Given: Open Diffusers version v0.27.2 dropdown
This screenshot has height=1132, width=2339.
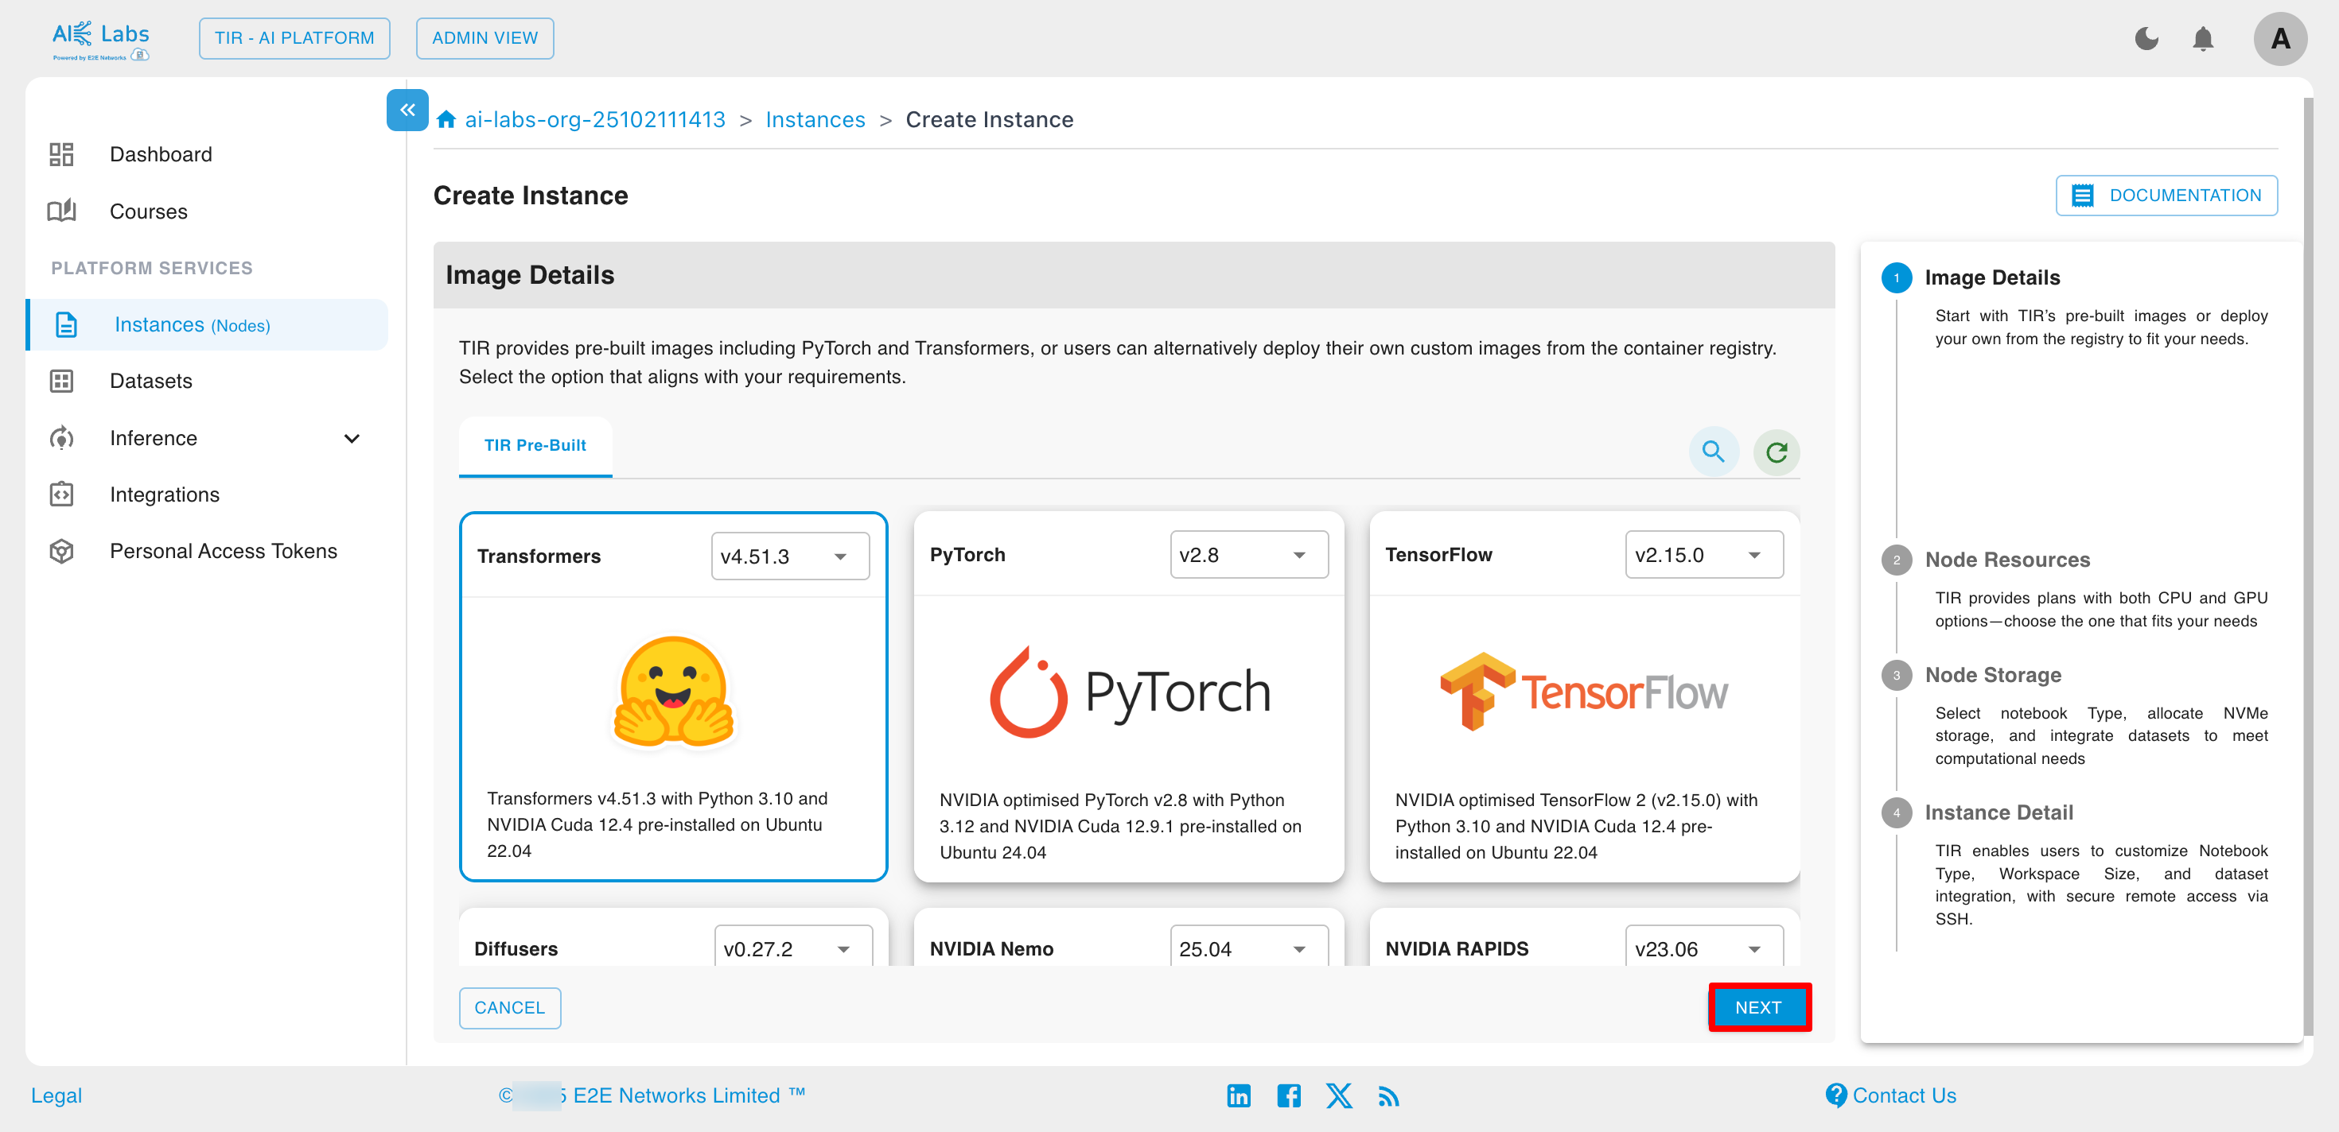Looking at the screenshot, I should point(792,948).
